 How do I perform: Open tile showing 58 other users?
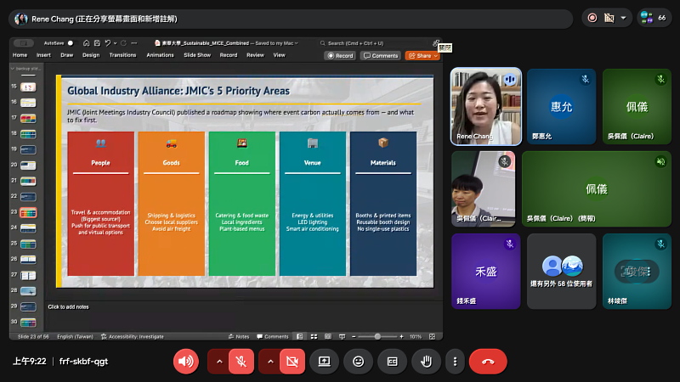[562, 272]
